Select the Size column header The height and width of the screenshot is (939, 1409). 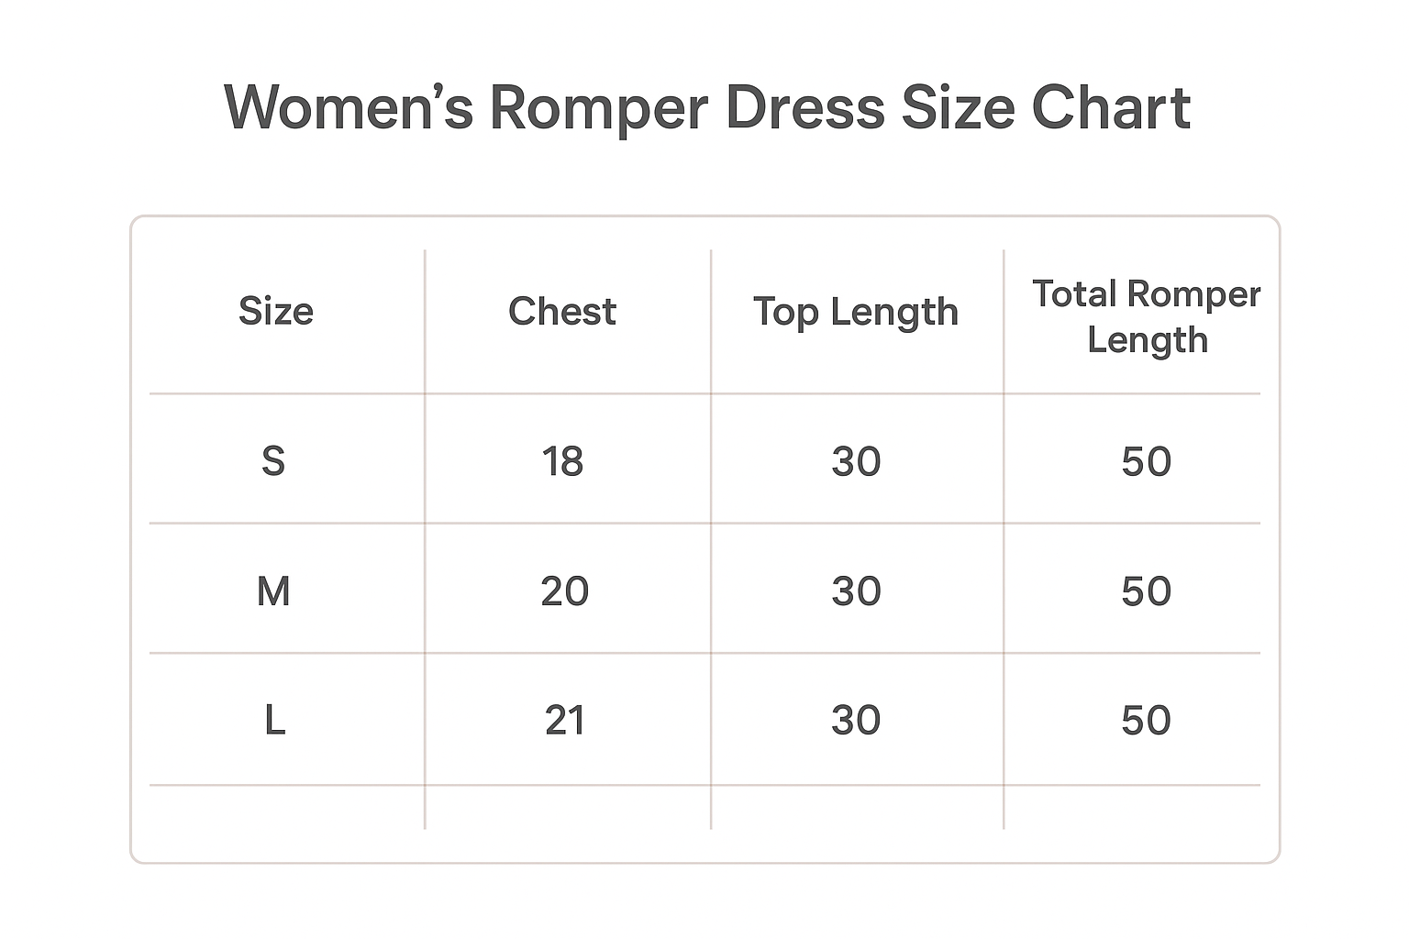click(275, 312)
